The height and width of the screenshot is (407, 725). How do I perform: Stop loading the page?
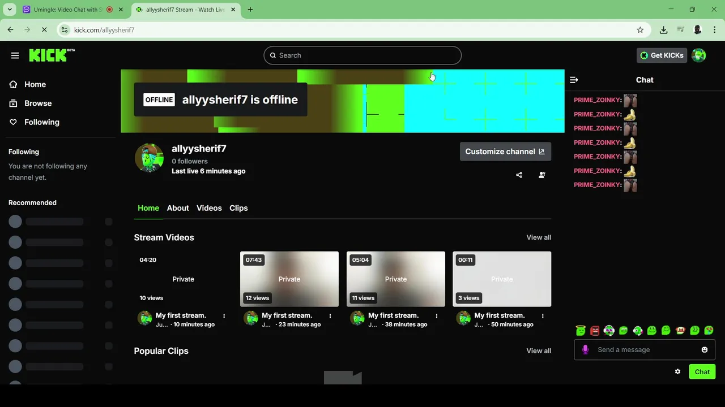[44, 30]
